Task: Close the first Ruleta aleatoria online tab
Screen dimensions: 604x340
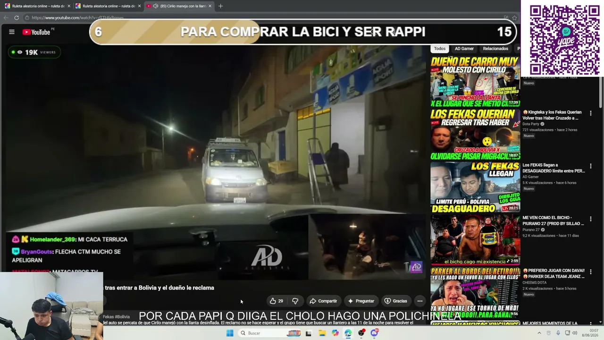Action: click(x=69, y=6)
